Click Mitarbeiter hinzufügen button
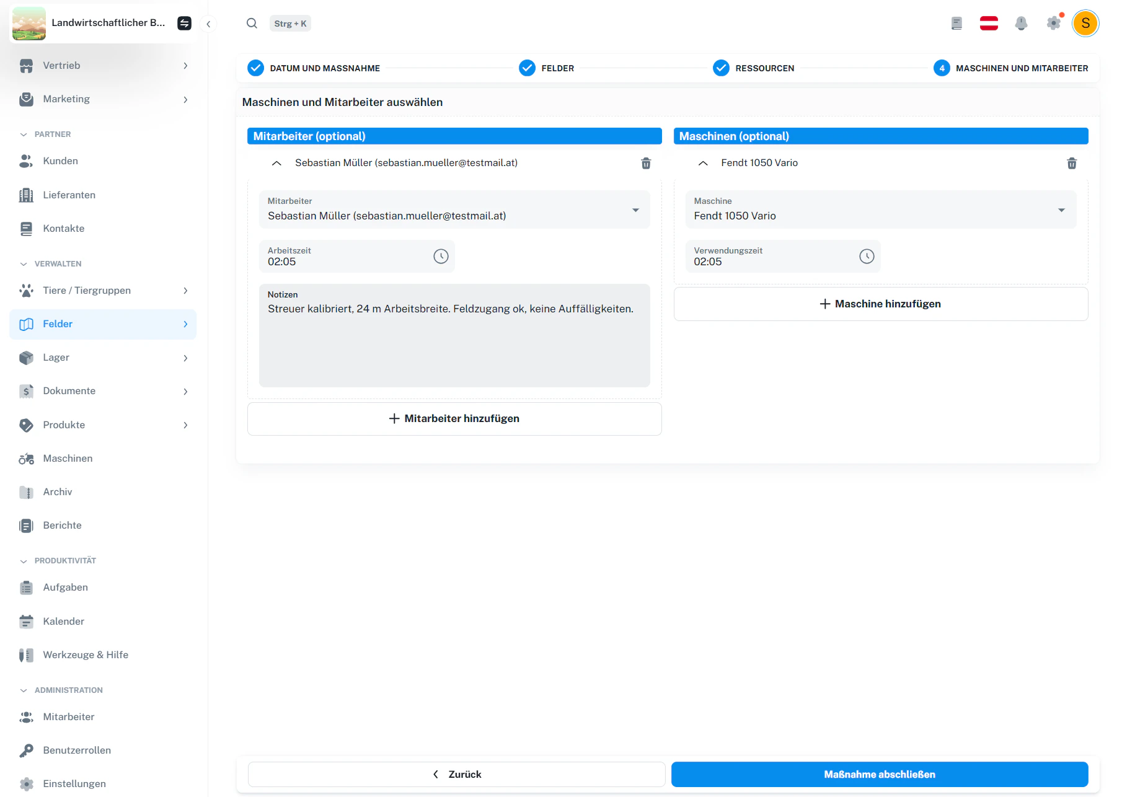 pos(454,419)
